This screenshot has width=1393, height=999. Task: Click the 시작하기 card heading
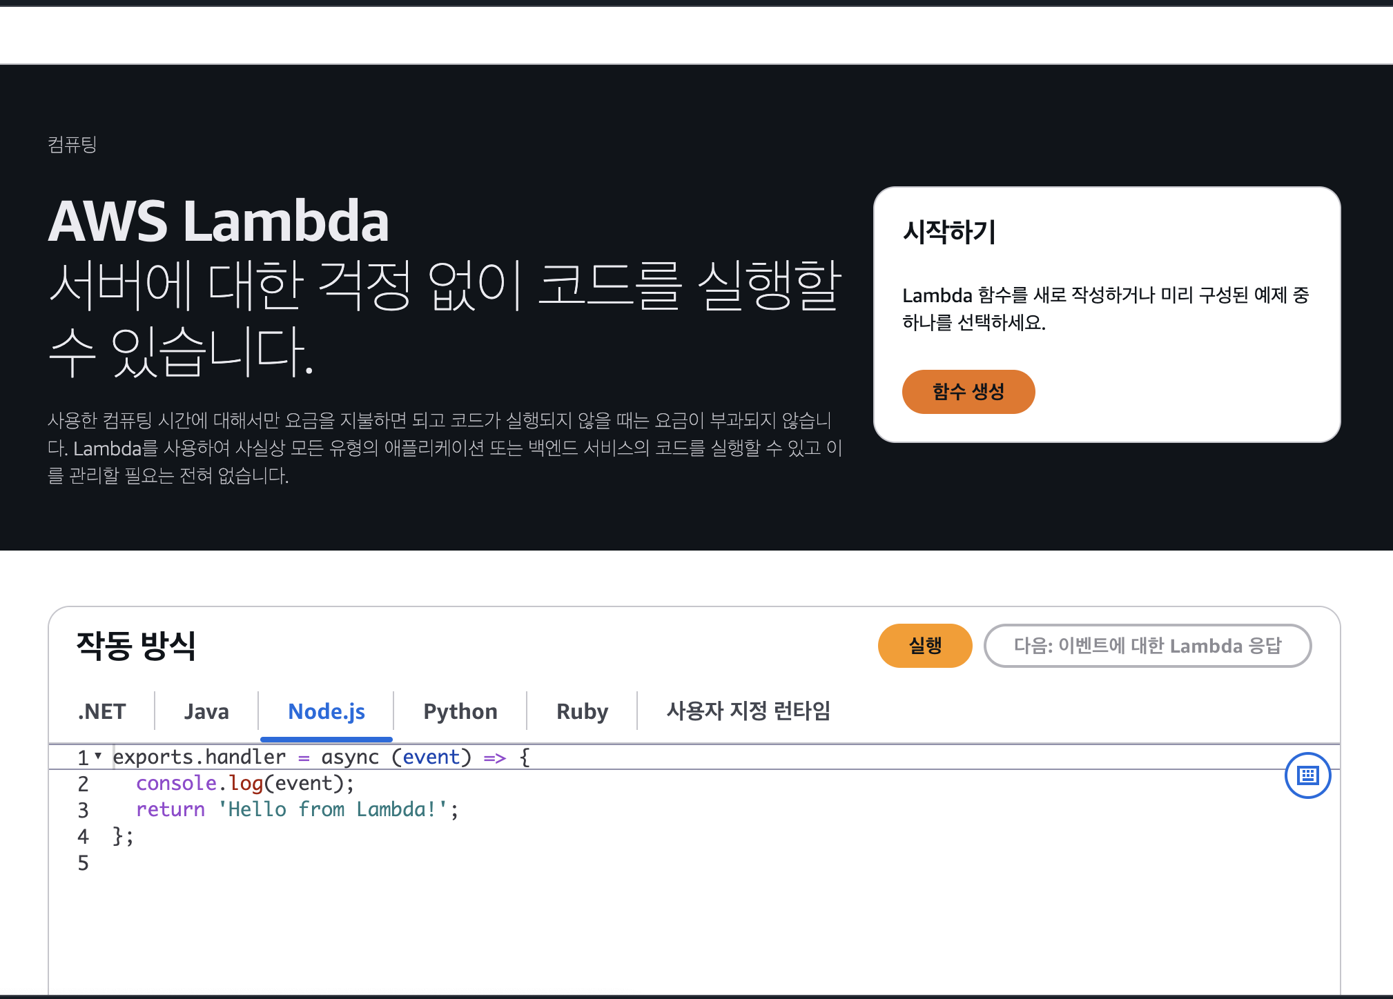tap(949, 232)
